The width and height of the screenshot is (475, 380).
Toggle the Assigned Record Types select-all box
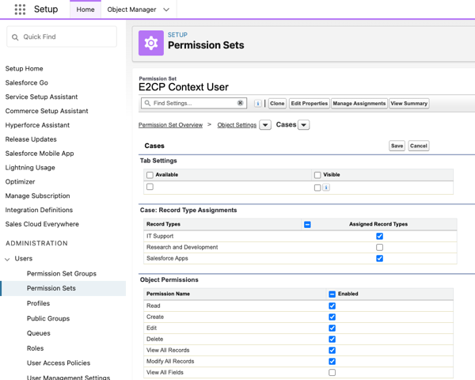coord(307,225)
